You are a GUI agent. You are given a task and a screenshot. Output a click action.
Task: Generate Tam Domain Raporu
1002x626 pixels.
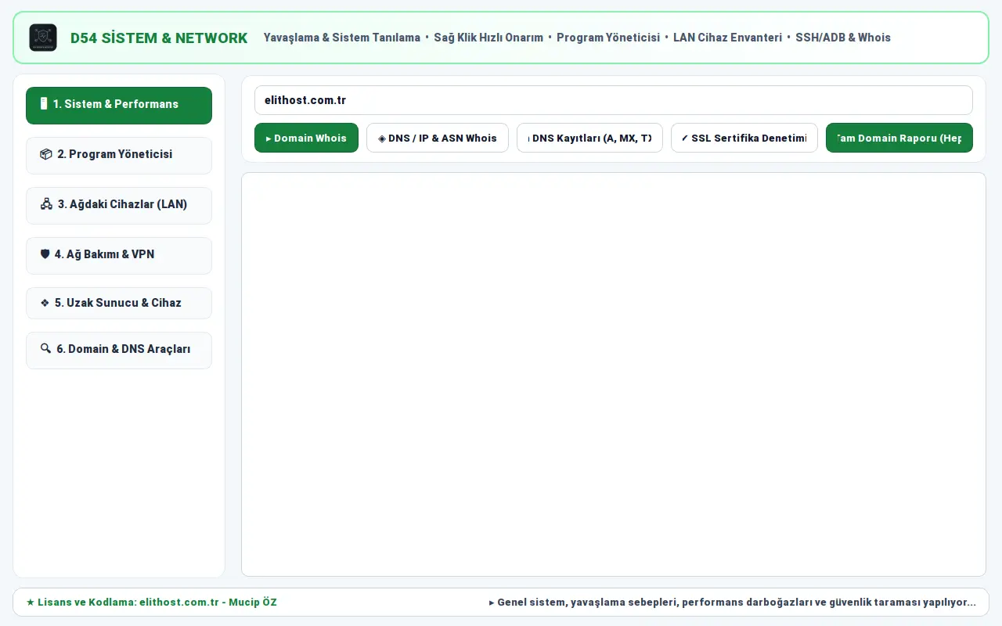tap(899, 138)
